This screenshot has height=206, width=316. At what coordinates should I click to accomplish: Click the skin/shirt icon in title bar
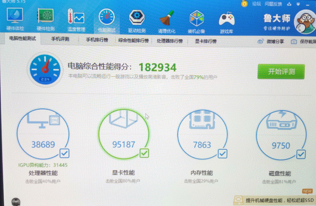289,4
